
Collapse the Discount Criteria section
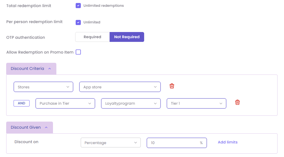[x=50, y=69]
